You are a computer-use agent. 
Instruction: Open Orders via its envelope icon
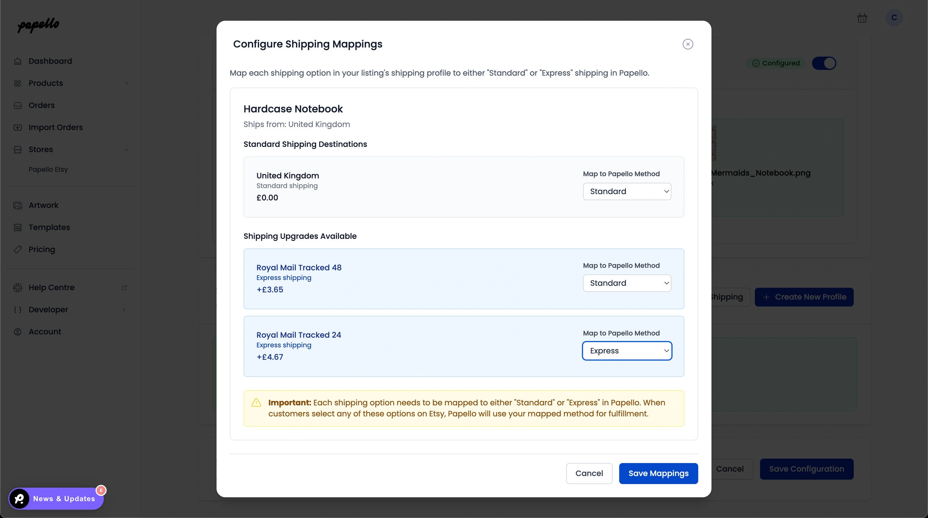coord(18,105)
